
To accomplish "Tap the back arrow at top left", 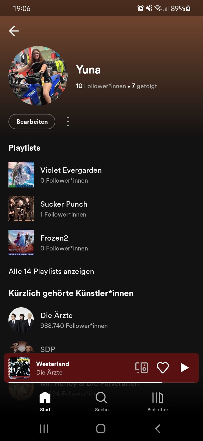I will 14,31.
